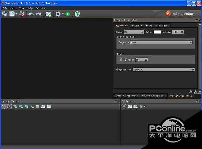Open the Progress bar dropdown

tap(164, 69)
